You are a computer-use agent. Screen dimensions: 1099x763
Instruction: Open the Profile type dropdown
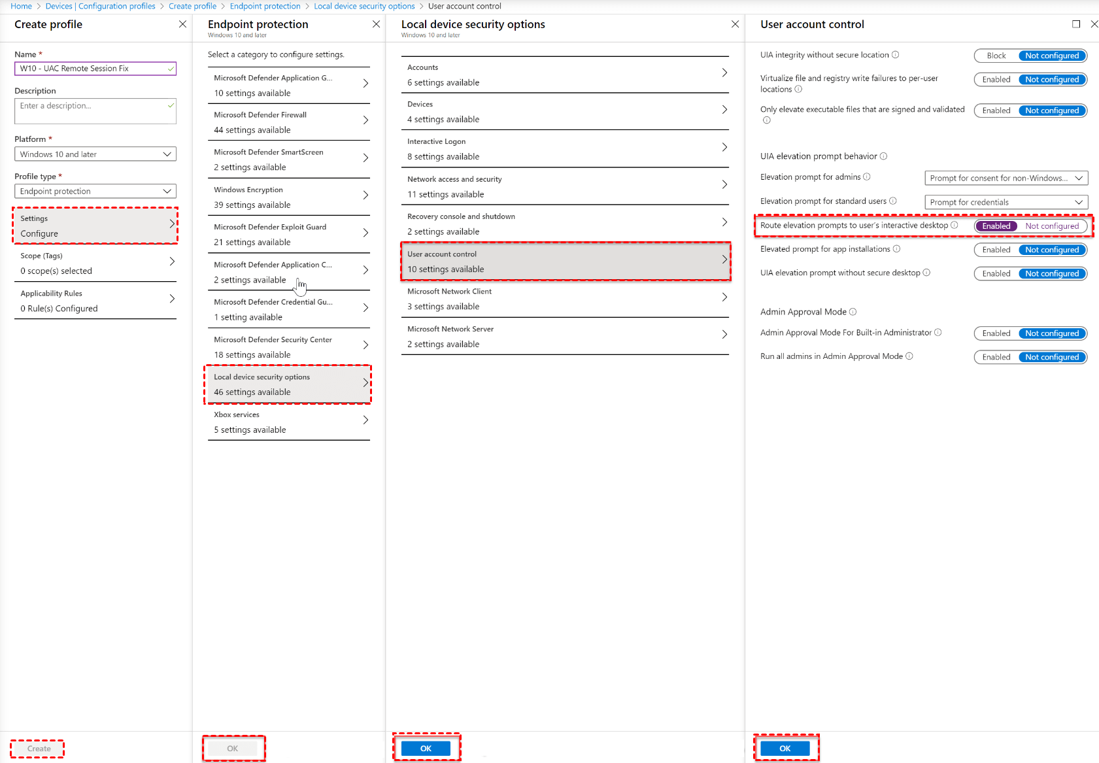pos(95,192)
